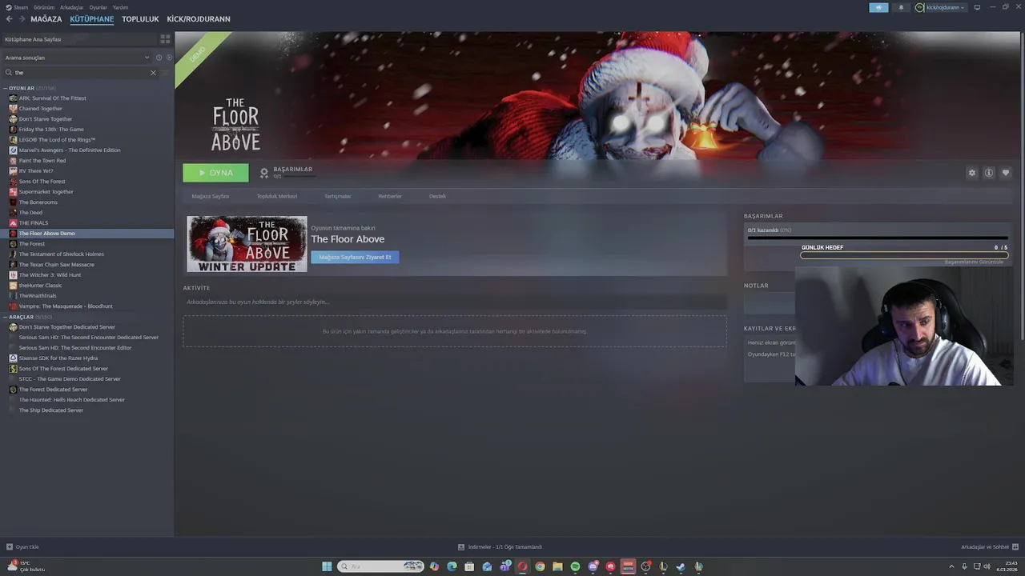Open Topluluk Merkezi game sub-tab
Image resolution: width=1025 pixels, height=576 pixels.
(x=277, y=196)
